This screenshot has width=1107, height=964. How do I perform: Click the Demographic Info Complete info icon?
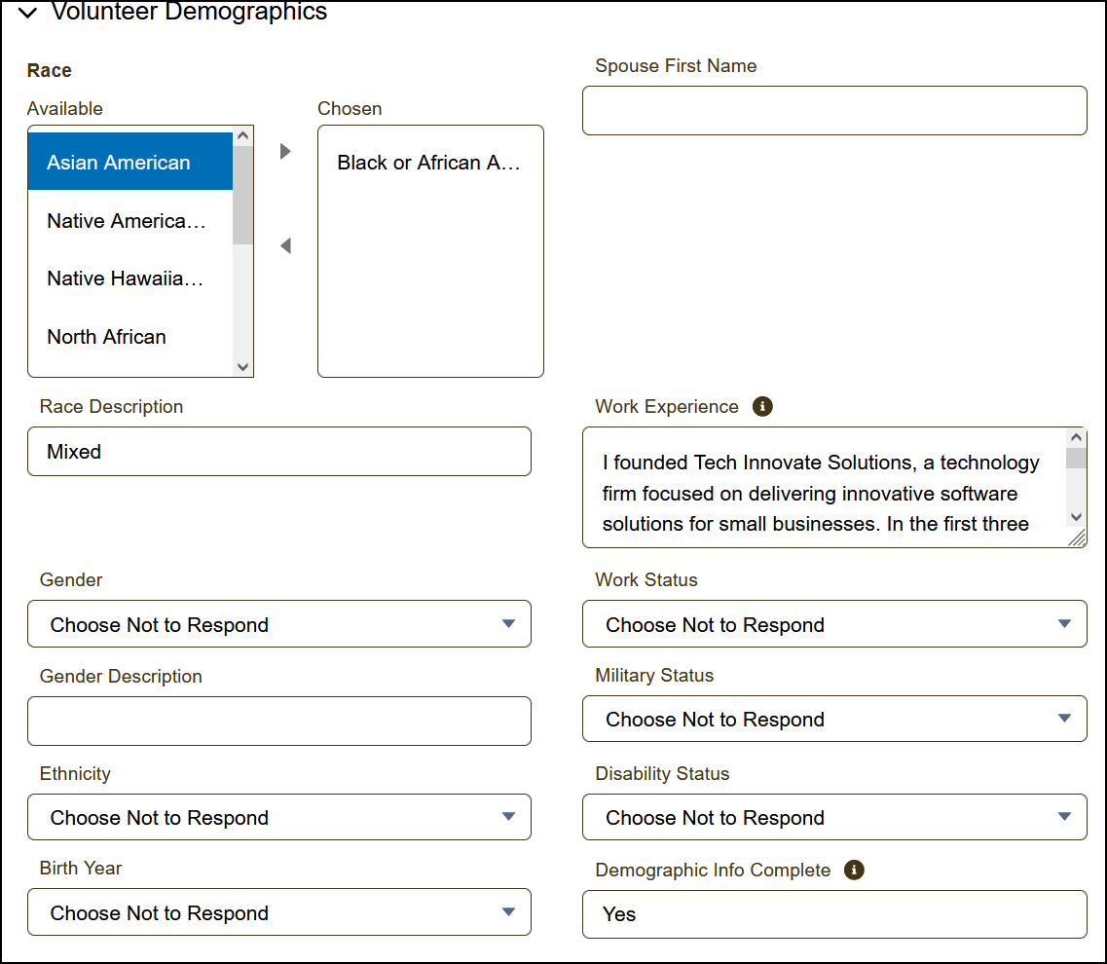854,870
